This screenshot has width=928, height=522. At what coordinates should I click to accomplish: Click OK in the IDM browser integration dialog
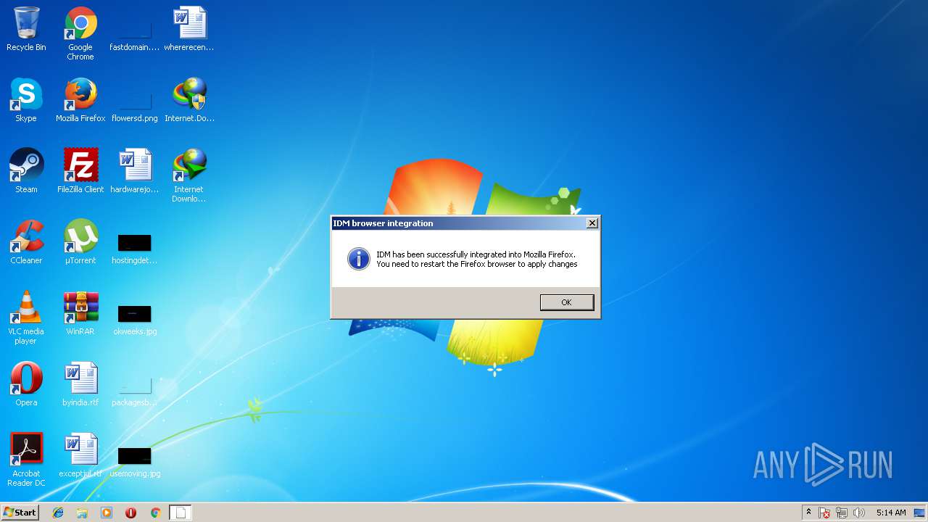coord(566,302)
